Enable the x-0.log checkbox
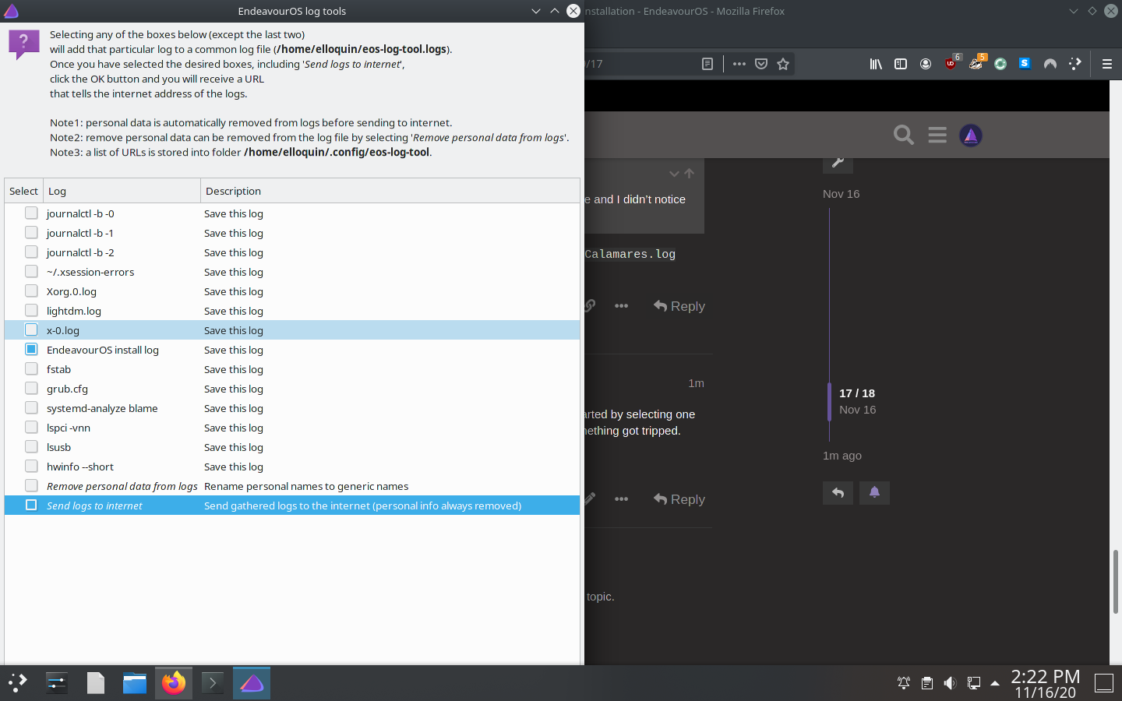1122x701 pixels. pos(31,329)
